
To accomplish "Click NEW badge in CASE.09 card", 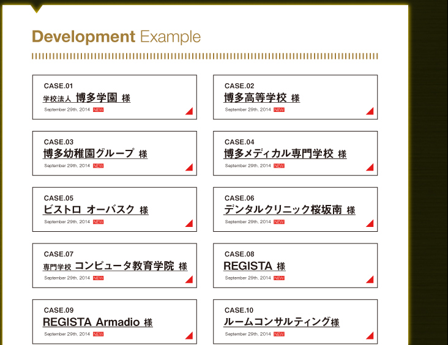I will (x=99, y=334).
